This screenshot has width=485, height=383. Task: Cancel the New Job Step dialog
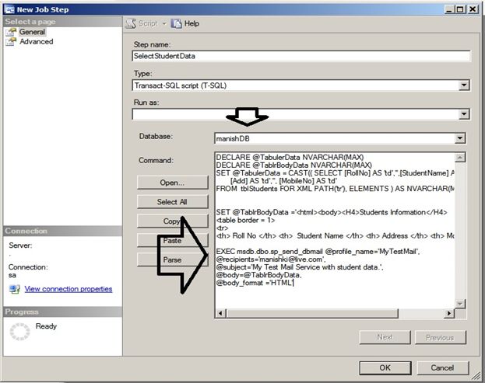[x=442, y=368]
